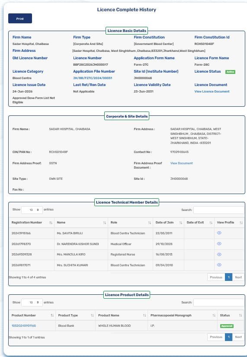This screenshot has height=357, width=247.
Task: Sort product table by Product Type
Action: click(x=92, y=316)
